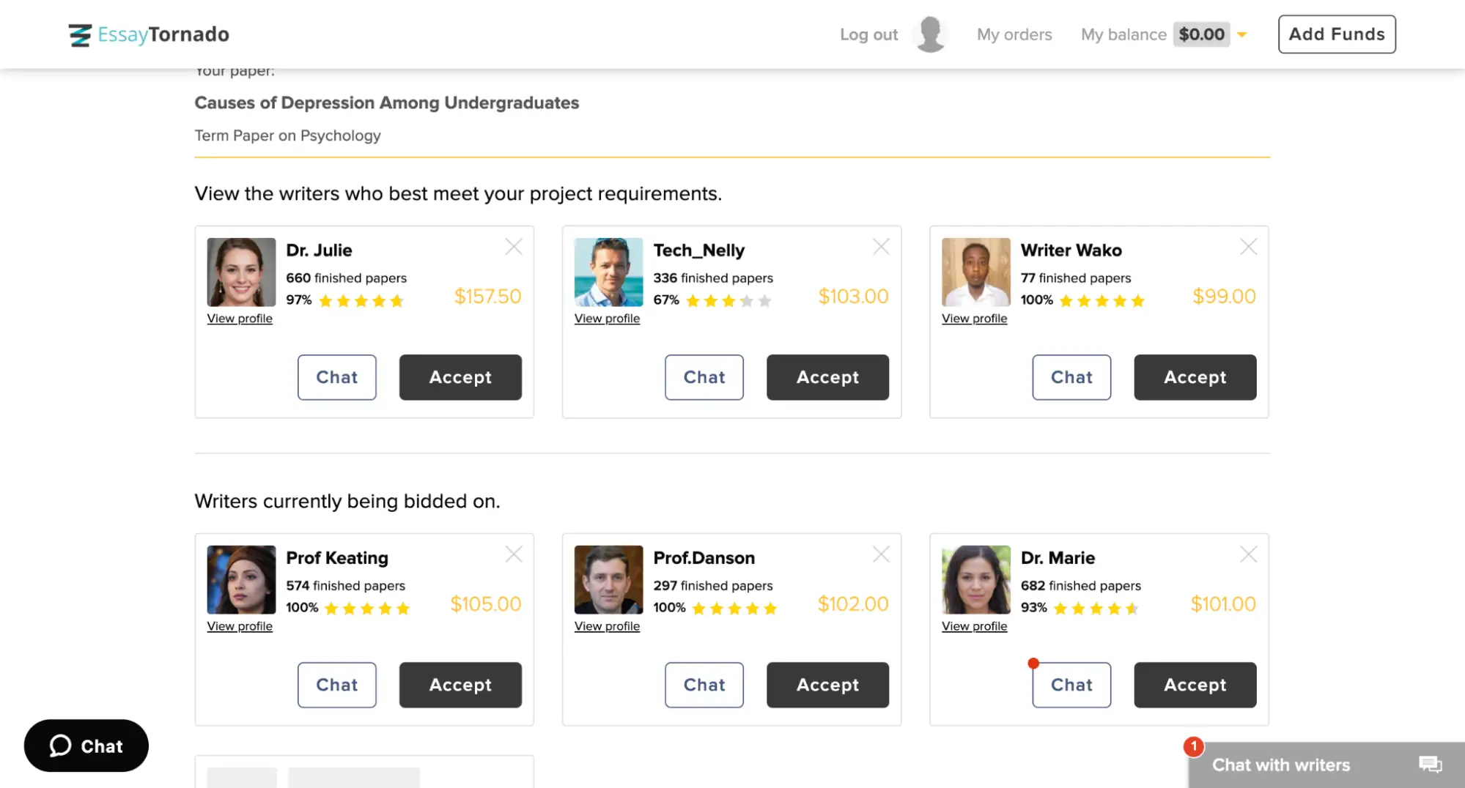Click the user avatar icon in header

pos(930,34)
